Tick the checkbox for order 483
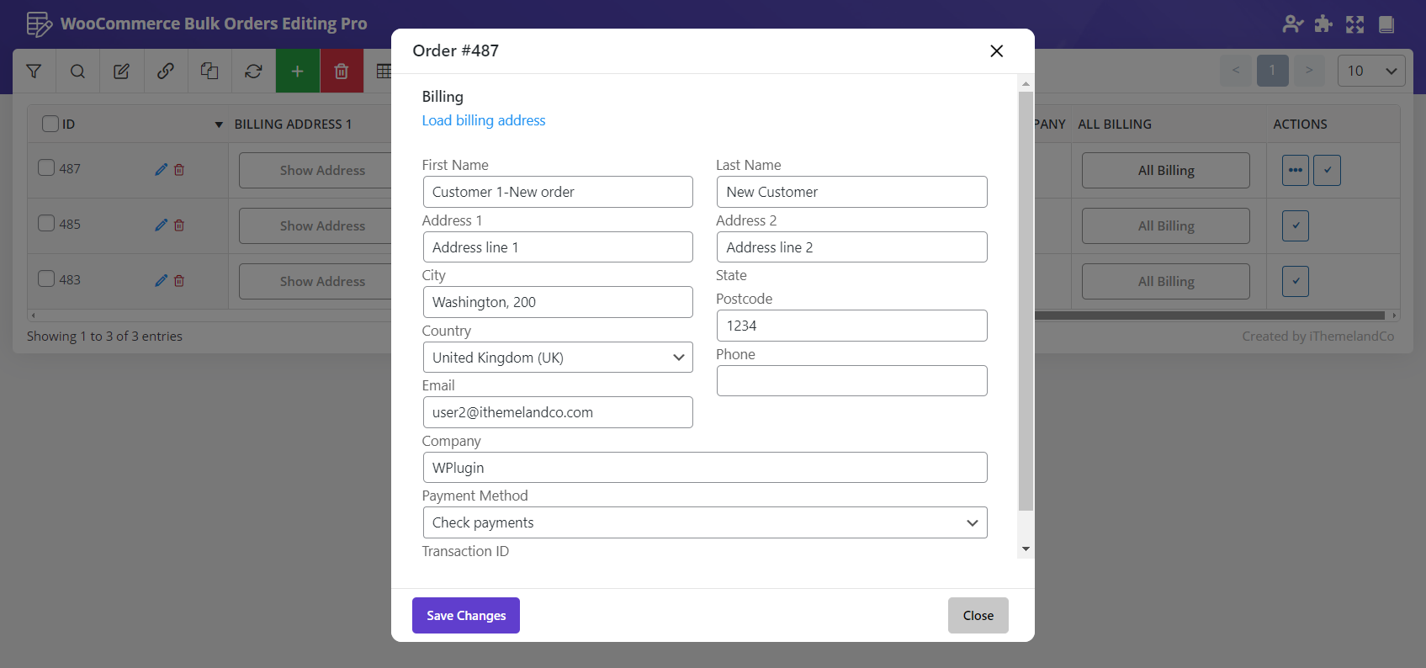Image resolution: width=1426 pixels, height=668 pixels. (x=46, y=279)
